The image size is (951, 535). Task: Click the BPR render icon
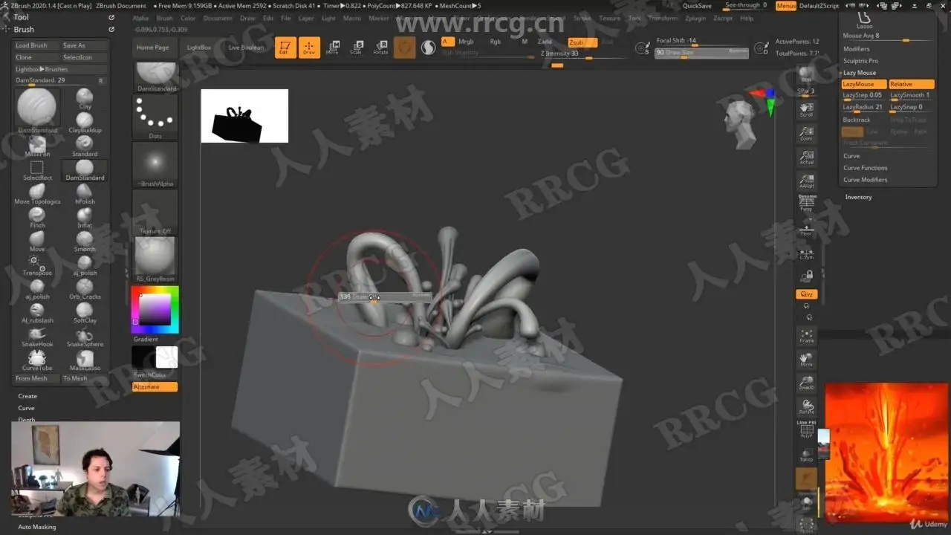pyautogui.click(x=806, y=74)
